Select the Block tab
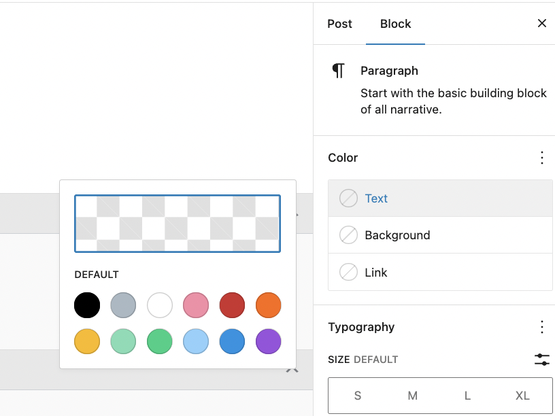Image resolution: width=555 pixels, height=416 pixels. (x=395, y=24)
